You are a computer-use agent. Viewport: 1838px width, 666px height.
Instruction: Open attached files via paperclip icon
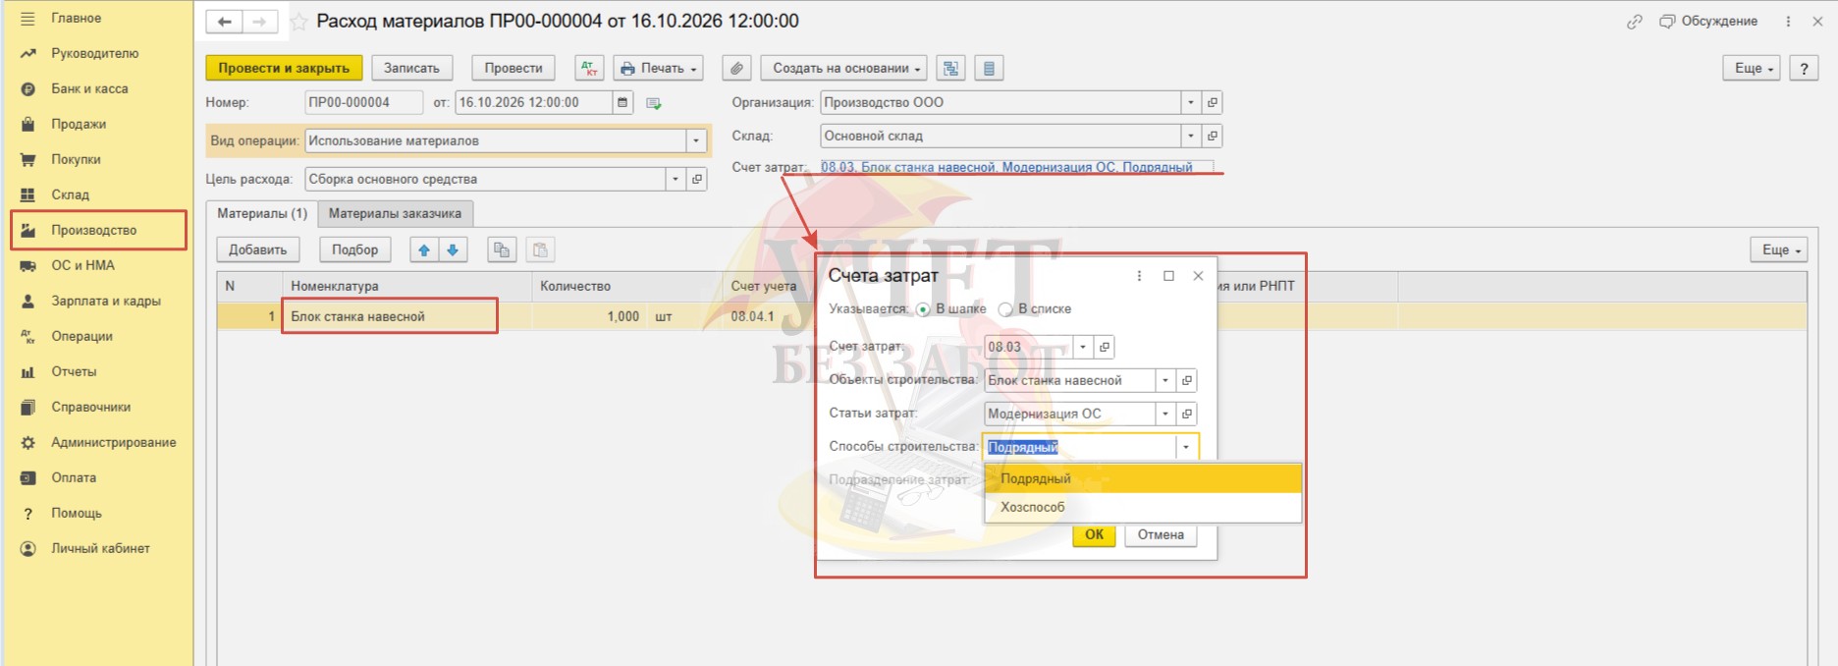click(x=736, y=68)
